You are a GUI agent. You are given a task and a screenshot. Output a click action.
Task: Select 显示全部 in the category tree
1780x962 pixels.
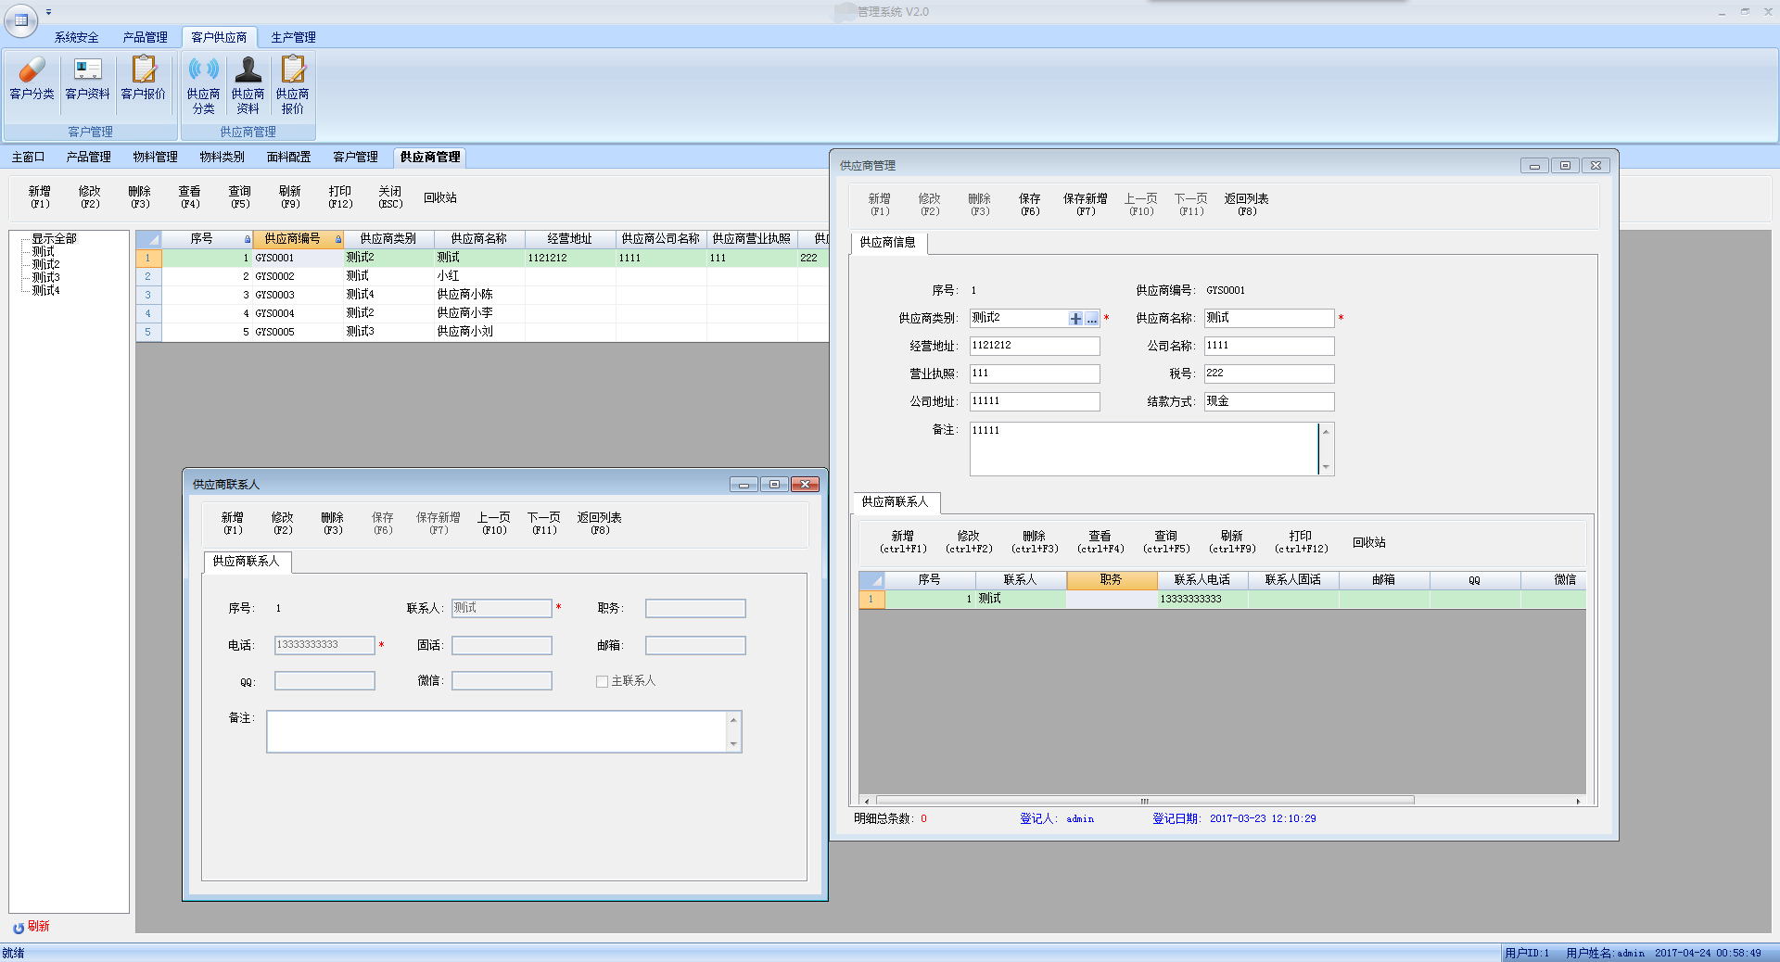click(x=54, y=238)
